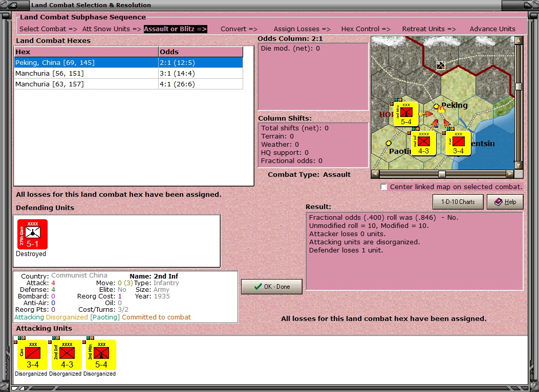The image size is (539, 392).
Task: Click the Assign Losses subphase step
Action: (302, 29)
